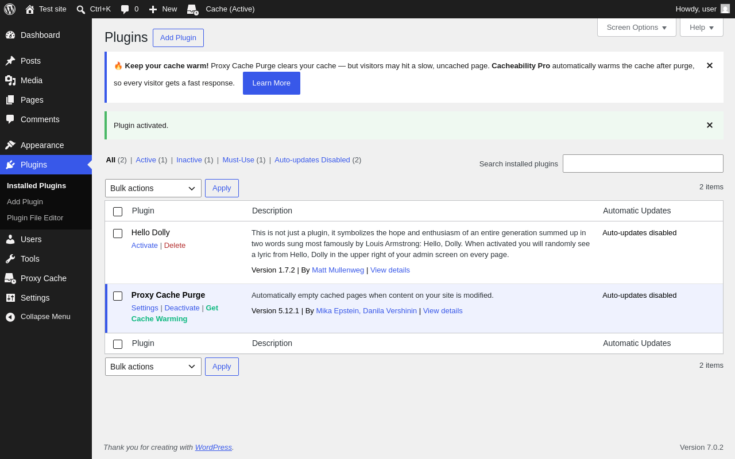Click the Collapse Menu arrow icon

[10, 317]
